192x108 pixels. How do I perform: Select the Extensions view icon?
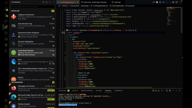click(6, 27)
